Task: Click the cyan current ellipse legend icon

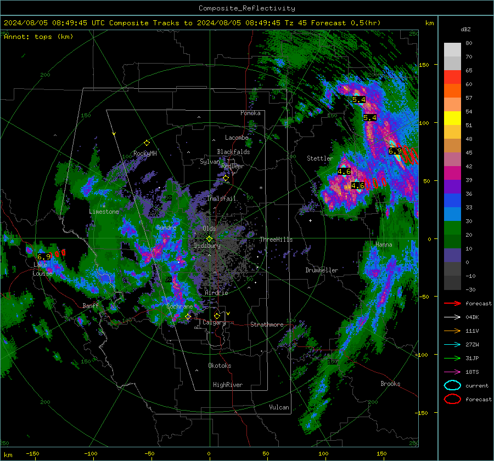Action: coord(452,385)
